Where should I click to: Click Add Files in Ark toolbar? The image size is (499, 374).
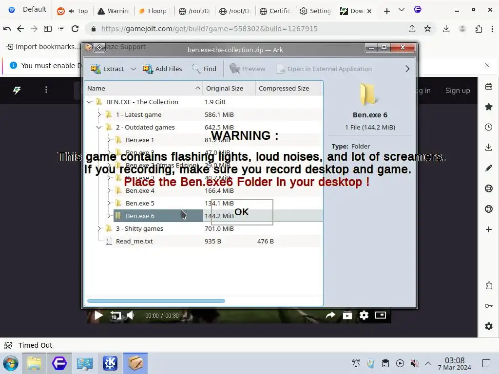click(162, 69)
